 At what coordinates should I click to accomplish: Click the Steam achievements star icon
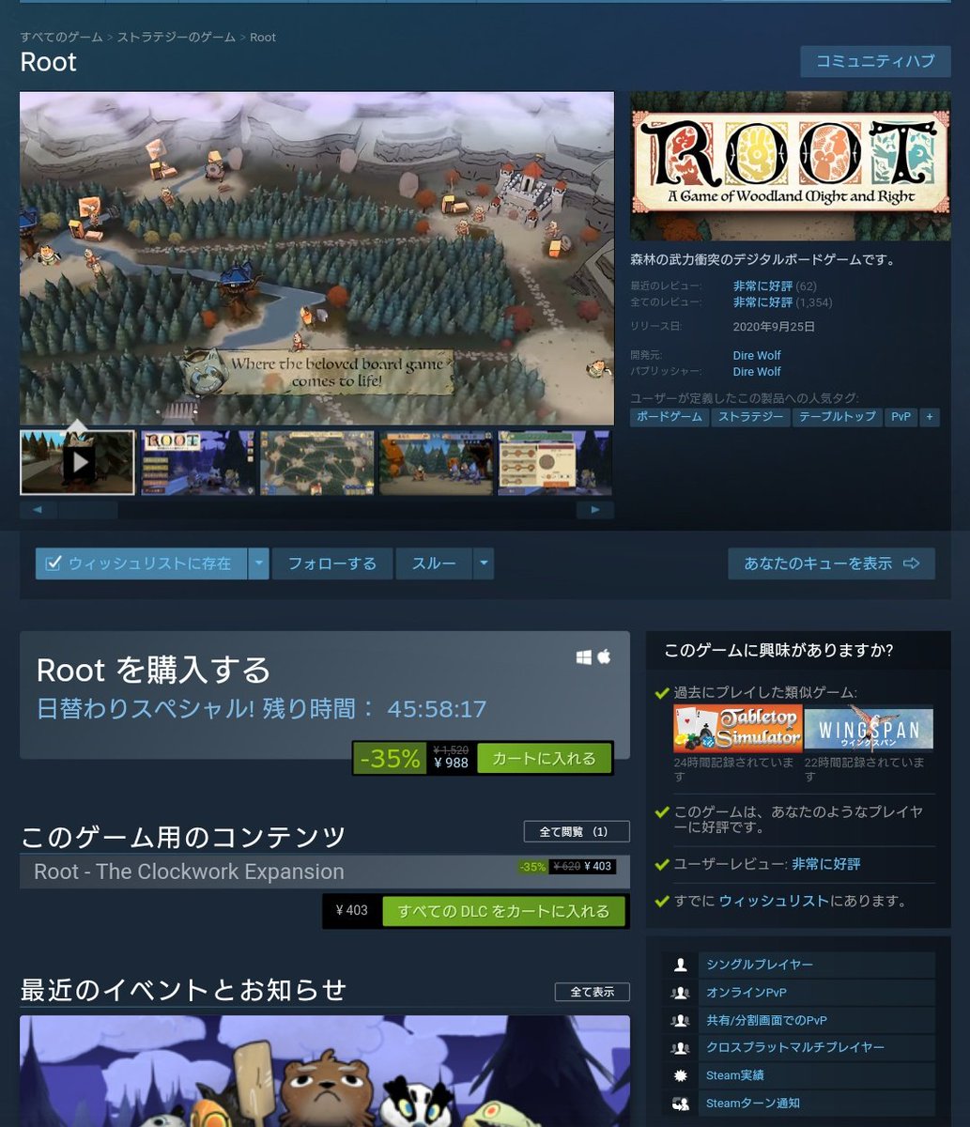[x=681, y=1075]
